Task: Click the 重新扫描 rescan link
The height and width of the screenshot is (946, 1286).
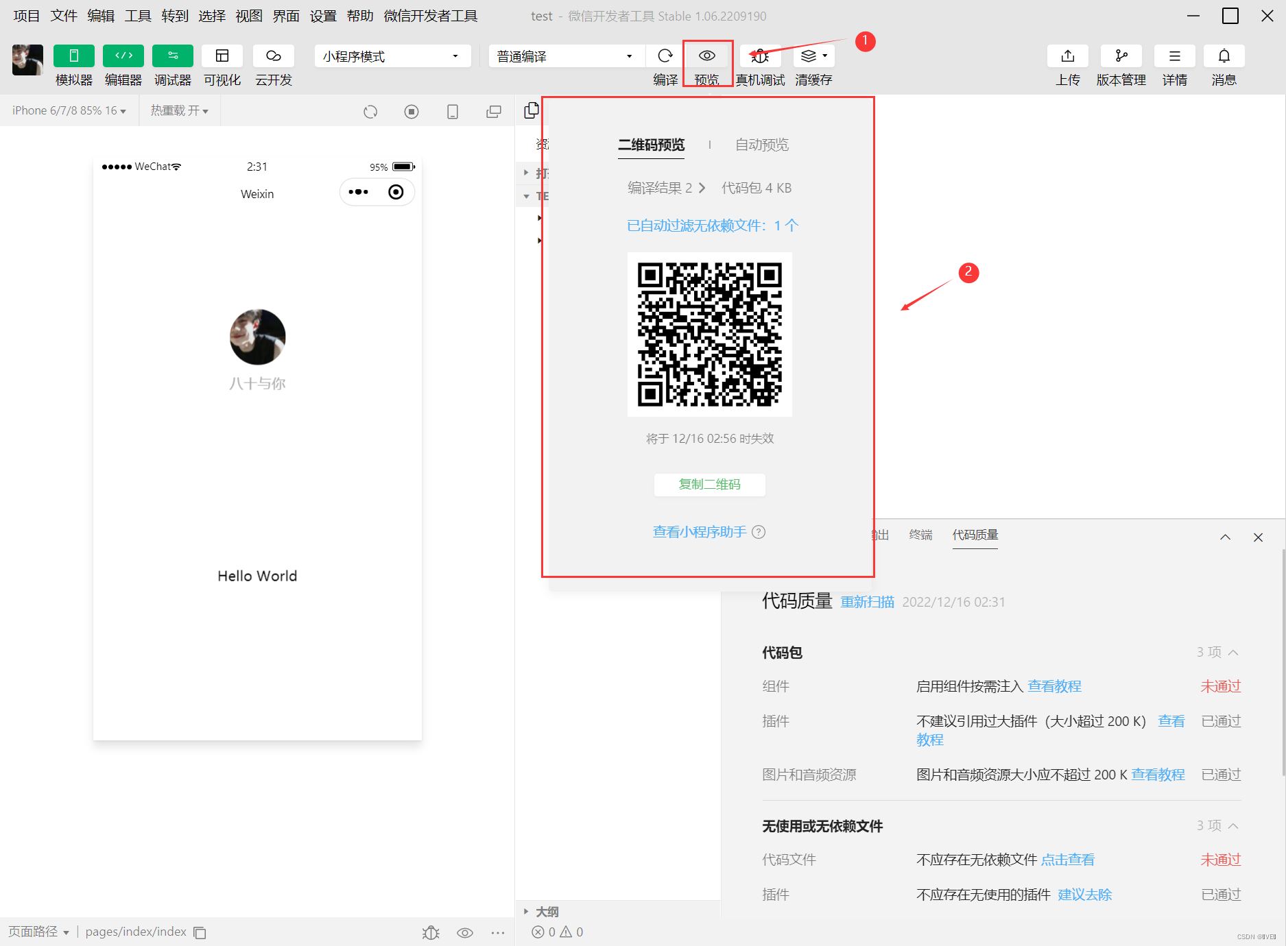Action: [868, 602]
